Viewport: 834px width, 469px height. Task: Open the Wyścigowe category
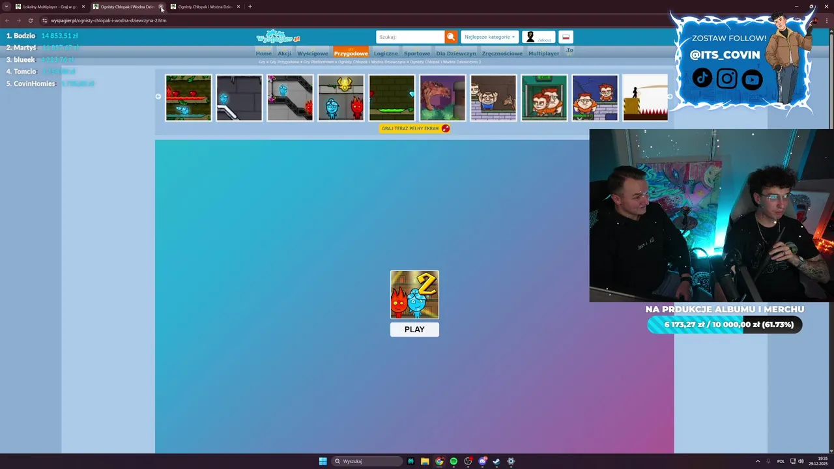click(x=313, y=53)
